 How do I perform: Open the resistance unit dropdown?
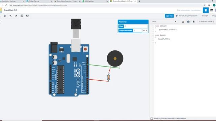(x=145, y=31)
